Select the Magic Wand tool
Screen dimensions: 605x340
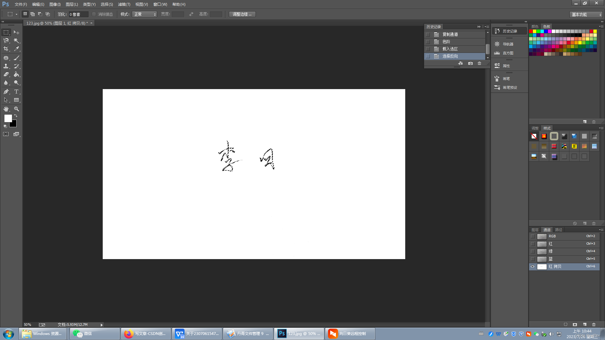16,41
